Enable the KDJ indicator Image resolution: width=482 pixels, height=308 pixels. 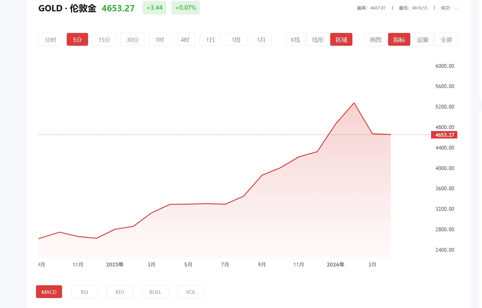(120, 292)
